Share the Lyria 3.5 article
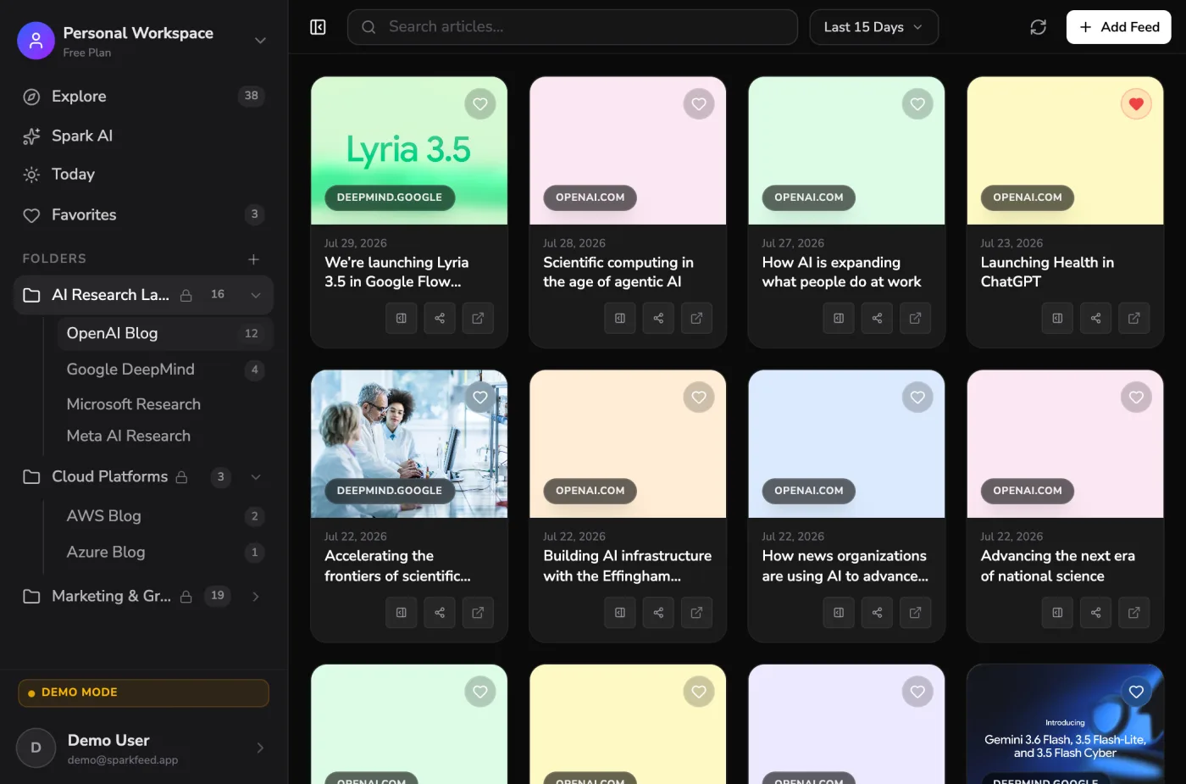Viewport: 1186px width, 784px height. click(440, 318)
